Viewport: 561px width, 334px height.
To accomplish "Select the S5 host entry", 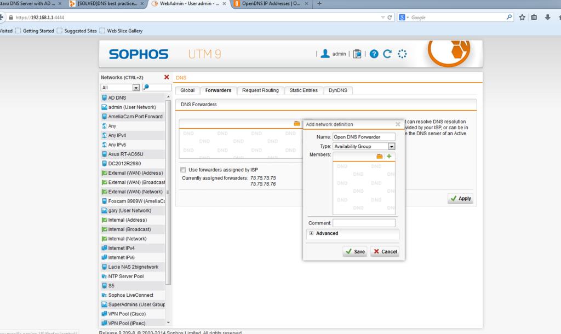I will (x=133, y=286).
